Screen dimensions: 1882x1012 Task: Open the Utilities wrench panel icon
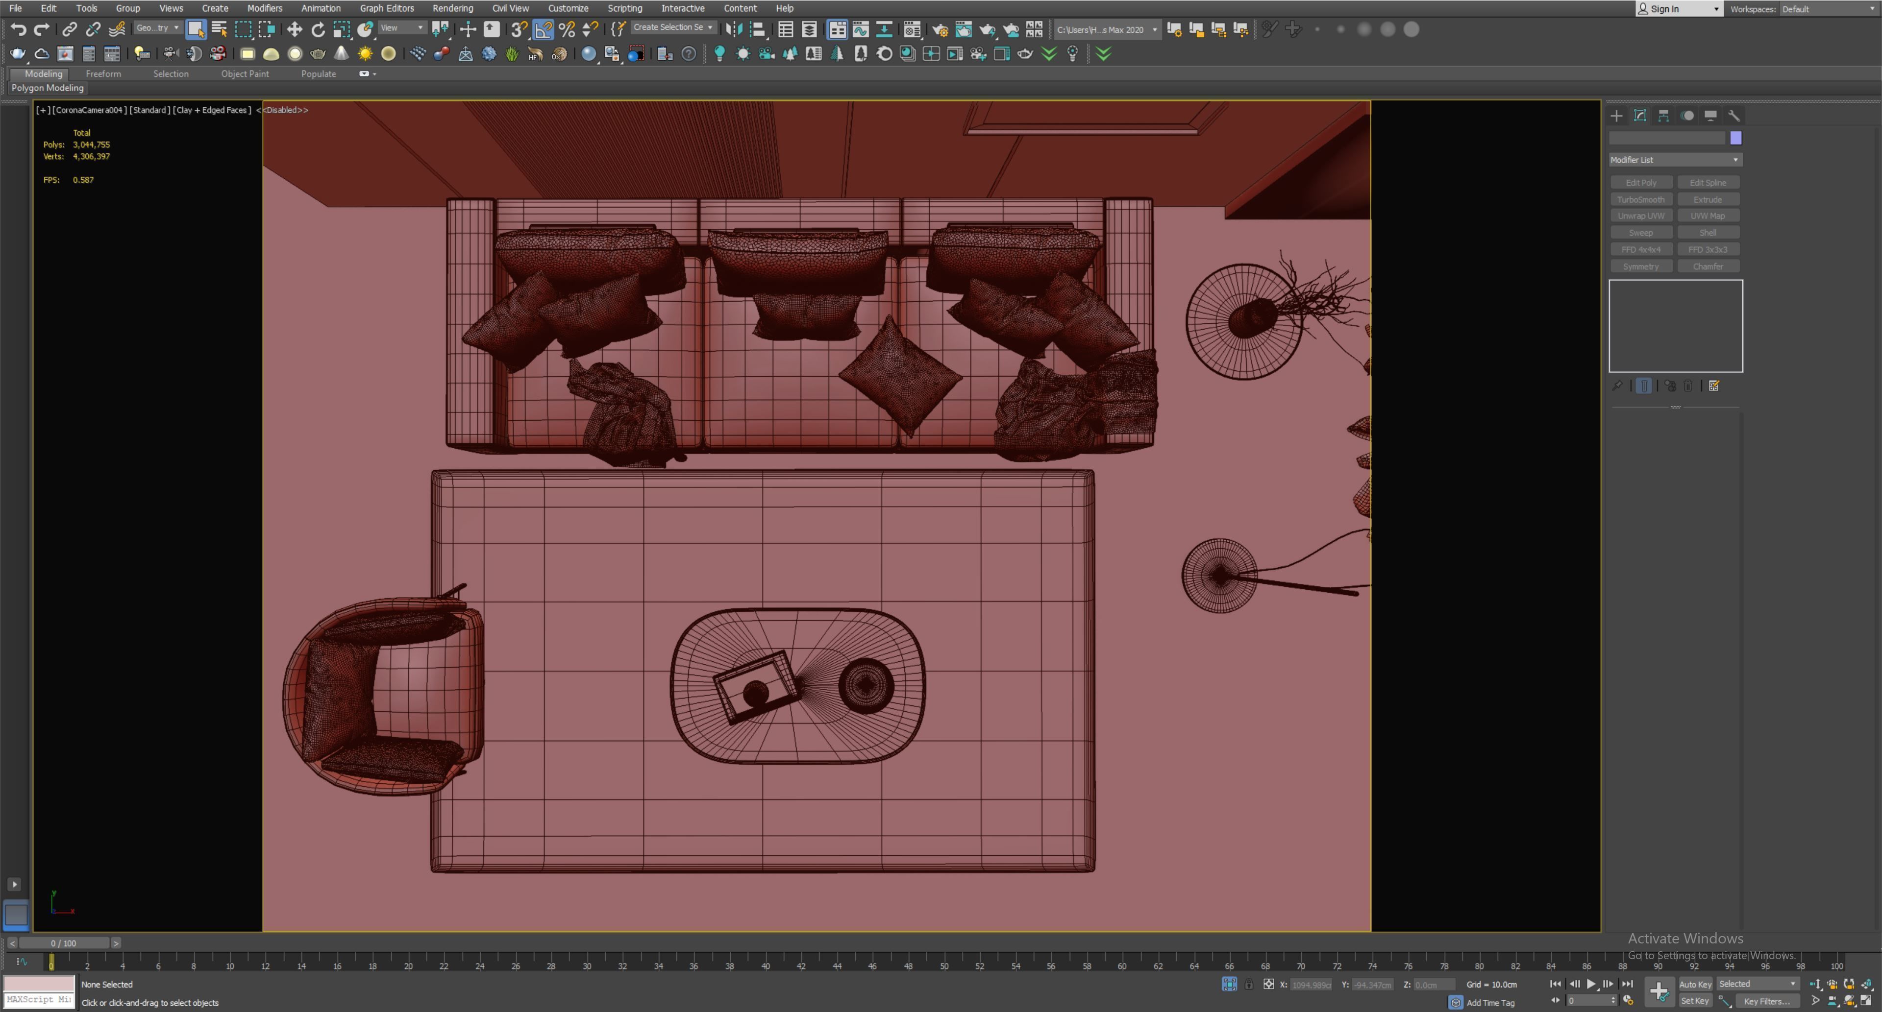(1733, 116)
